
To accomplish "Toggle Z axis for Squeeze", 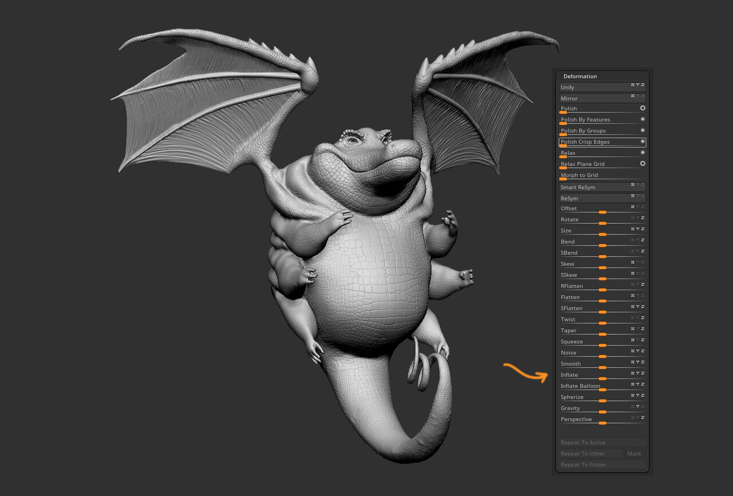I will coord(643,340).
